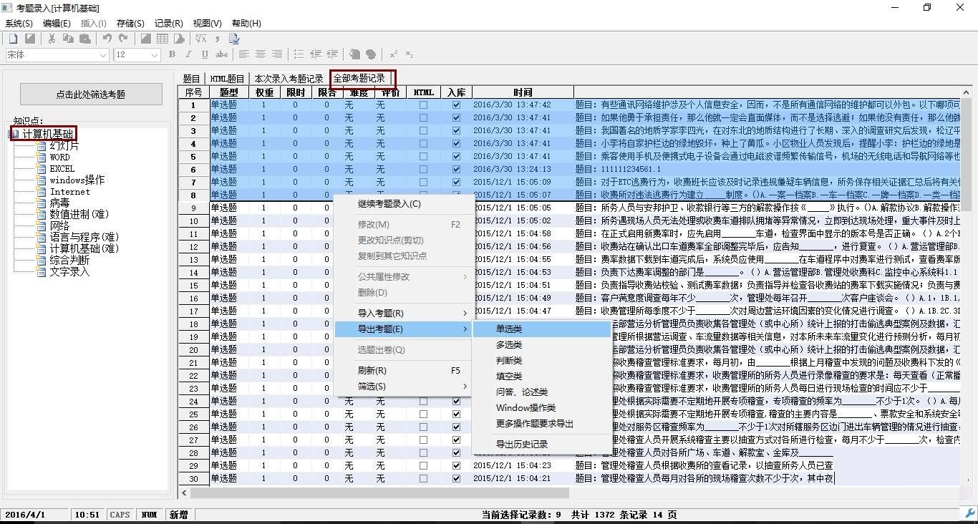Click the Copy icon in the toolbar
Viewport: 978px width, 524px height.
(x=69, y=39)
